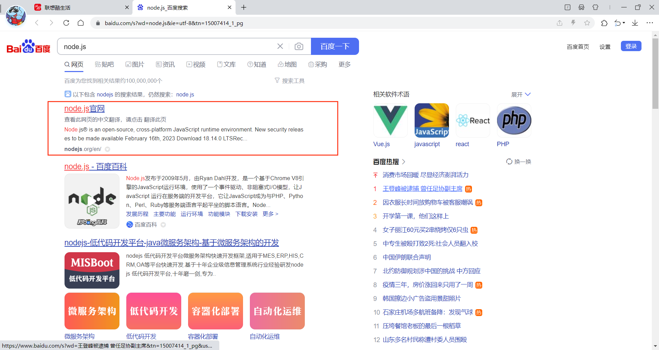Select the 图片 search tab
659x350 pixels.
point(135,65)
